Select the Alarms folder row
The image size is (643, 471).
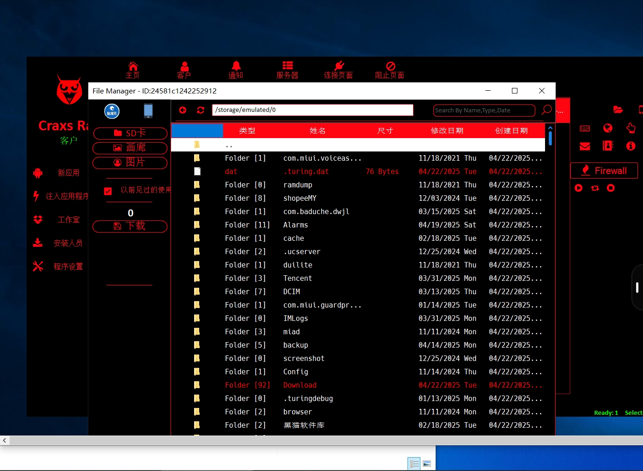pos(358,225)
